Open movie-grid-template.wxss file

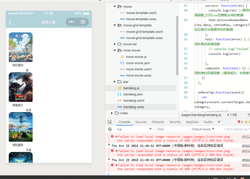click(x=144, y=38)
